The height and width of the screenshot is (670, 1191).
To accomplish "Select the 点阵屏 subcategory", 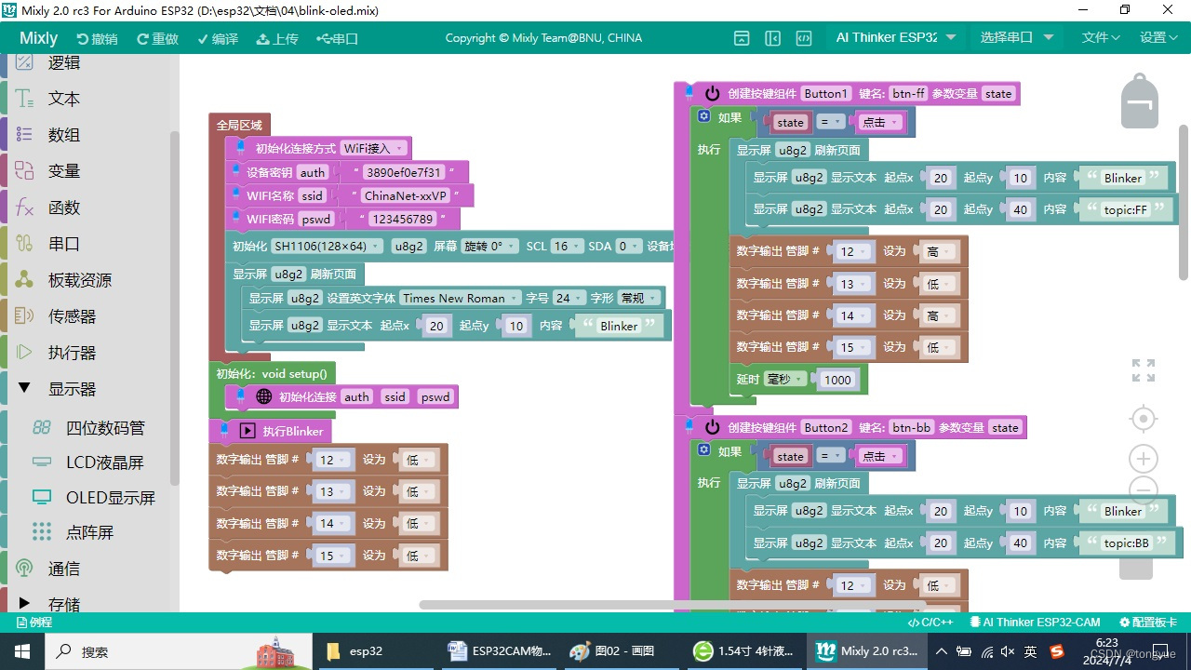I will pyautogui.click(x=89, y=532).
